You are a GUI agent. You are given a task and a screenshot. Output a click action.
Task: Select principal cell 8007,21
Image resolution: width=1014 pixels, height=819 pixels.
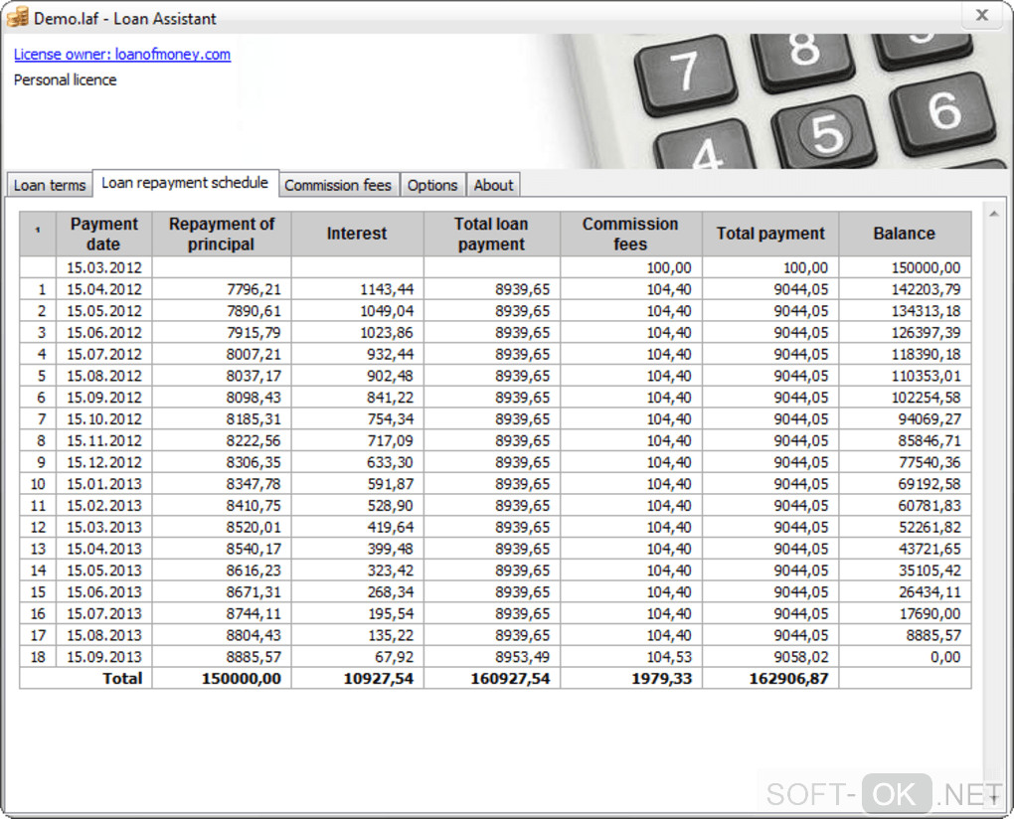pyautogui.click(x=221, y=354)
